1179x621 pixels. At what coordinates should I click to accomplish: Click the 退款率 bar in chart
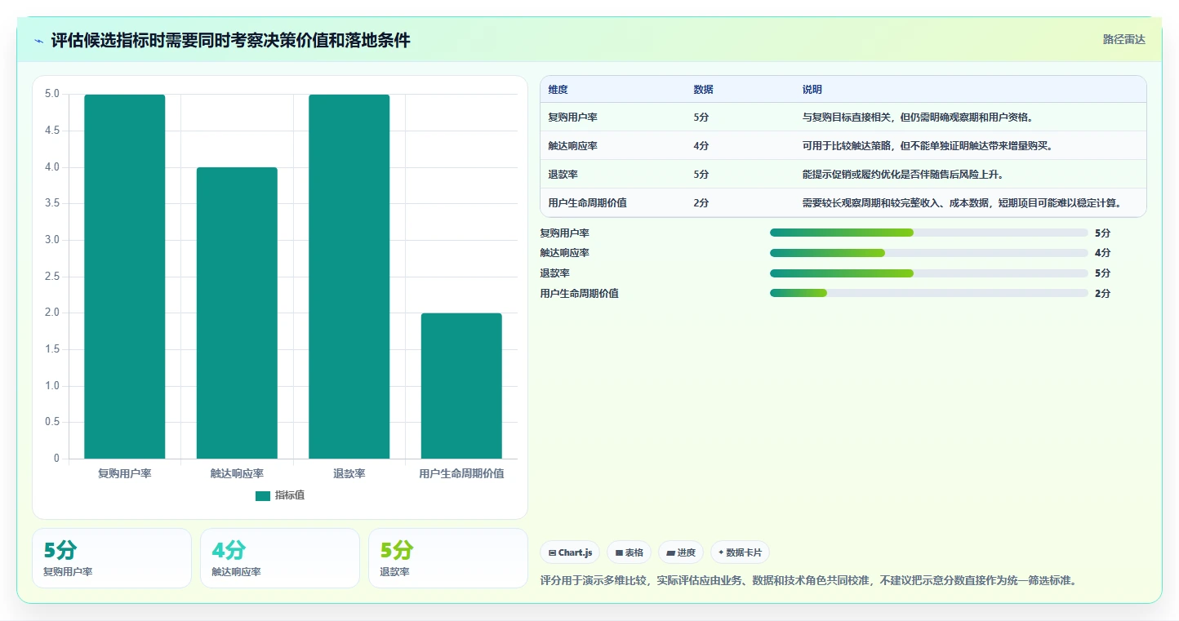[x=349, y=277]
